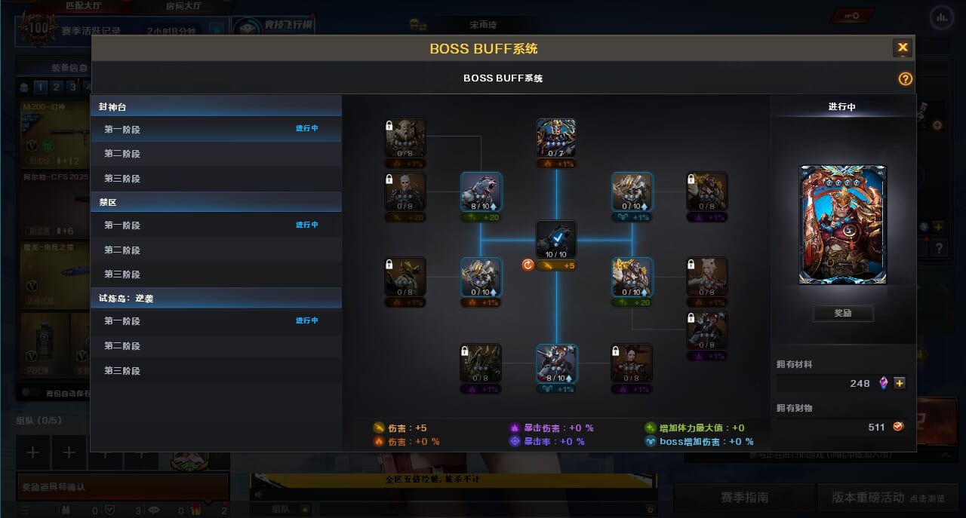Toggle the backpack auto-save switch at lower left
966x518 pixels.
pos(30,392)
